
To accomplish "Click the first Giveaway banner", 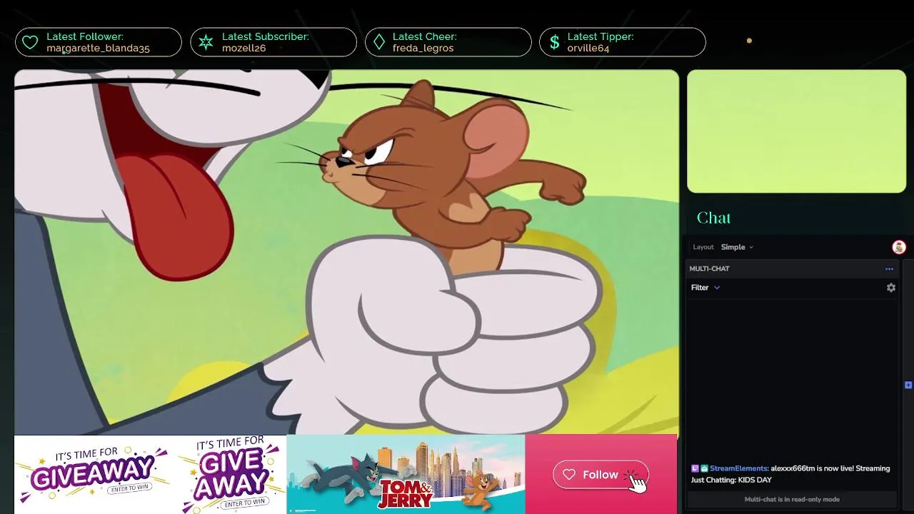I will pyautogui.click(x=93, y=475).
